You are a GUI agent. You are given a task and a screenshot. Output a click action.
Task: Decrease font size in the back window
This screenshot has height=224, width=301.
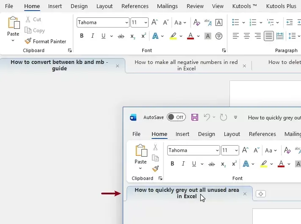click(x=166, y=22)
